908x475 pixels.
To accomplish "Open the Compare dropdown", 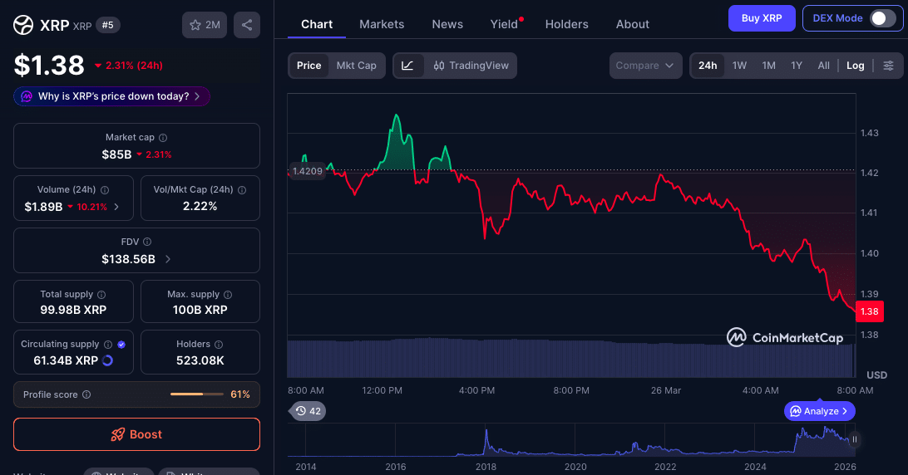I will 645,66.
